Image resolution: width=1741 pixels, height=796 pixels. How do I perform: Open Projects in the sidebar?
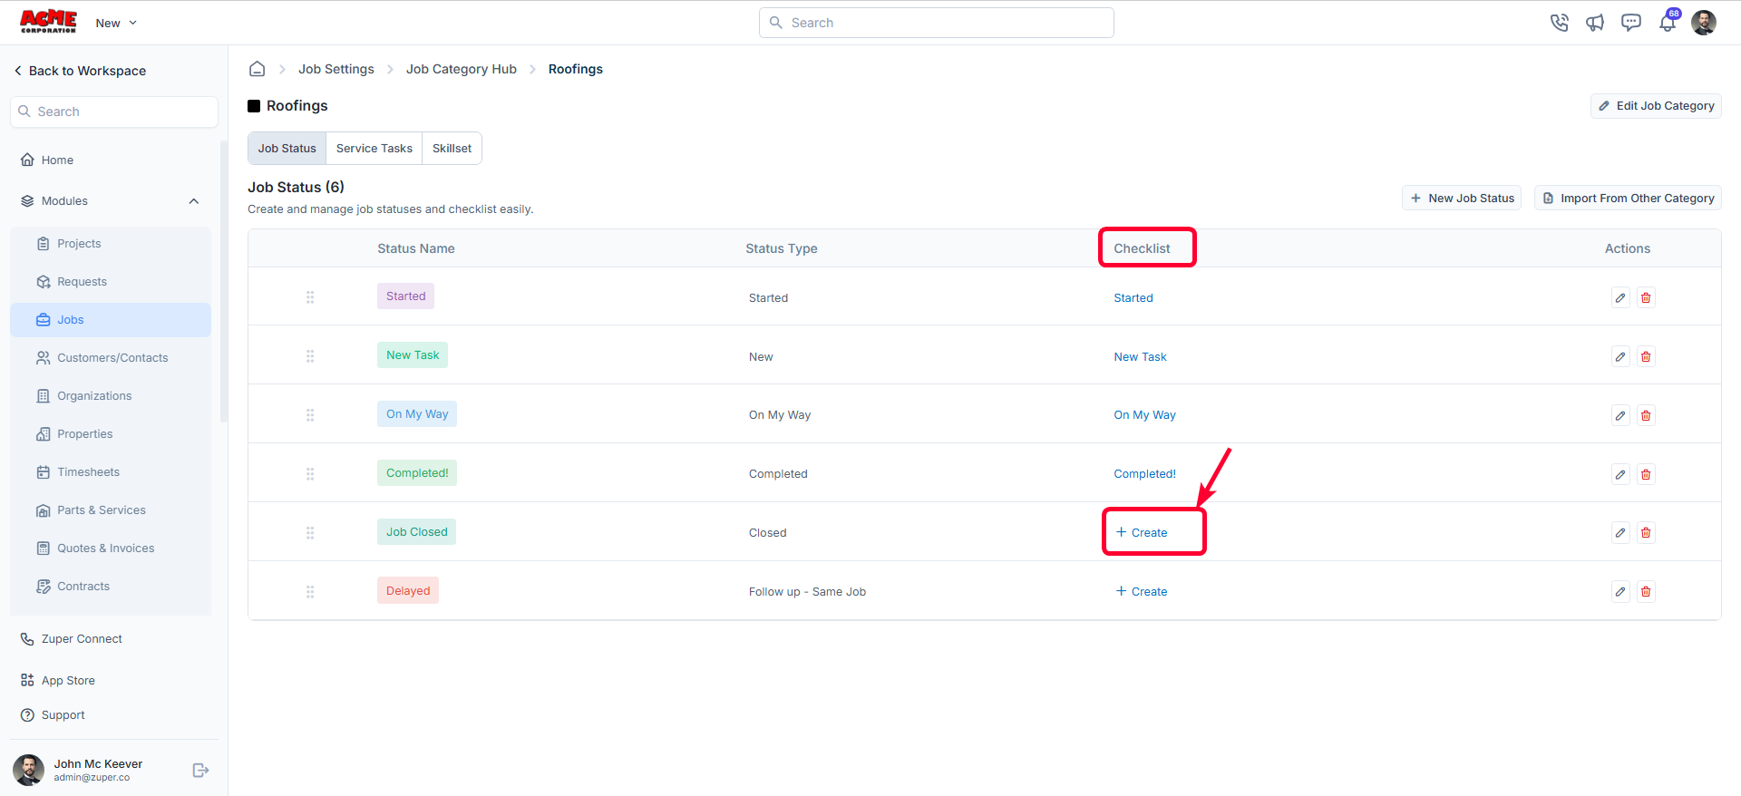click(x=111, y=244)
